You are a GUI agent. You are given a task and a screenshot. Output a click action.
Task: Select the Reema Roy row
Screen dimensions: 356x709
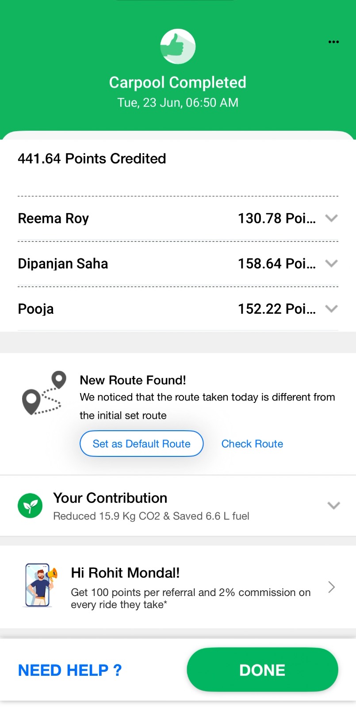178,218
